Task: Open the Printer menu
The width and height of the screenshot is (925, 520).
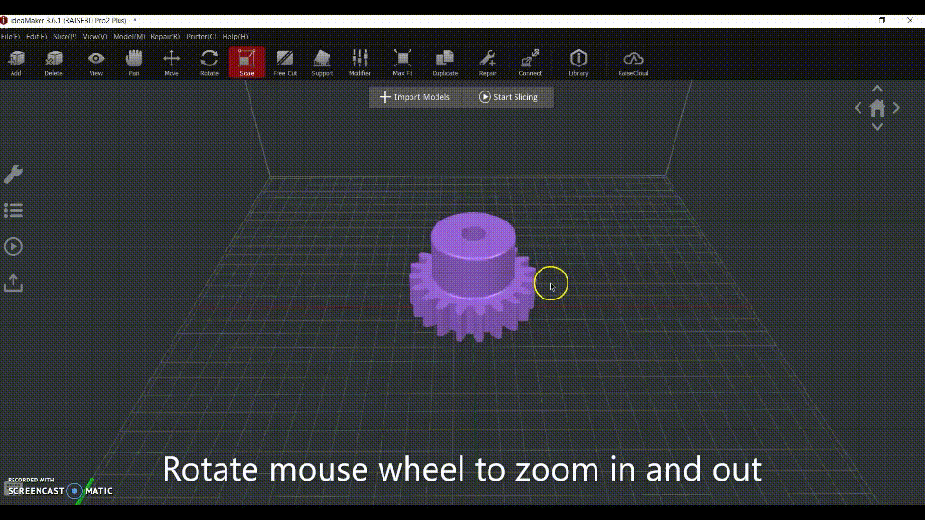Action: pos(201,36)
